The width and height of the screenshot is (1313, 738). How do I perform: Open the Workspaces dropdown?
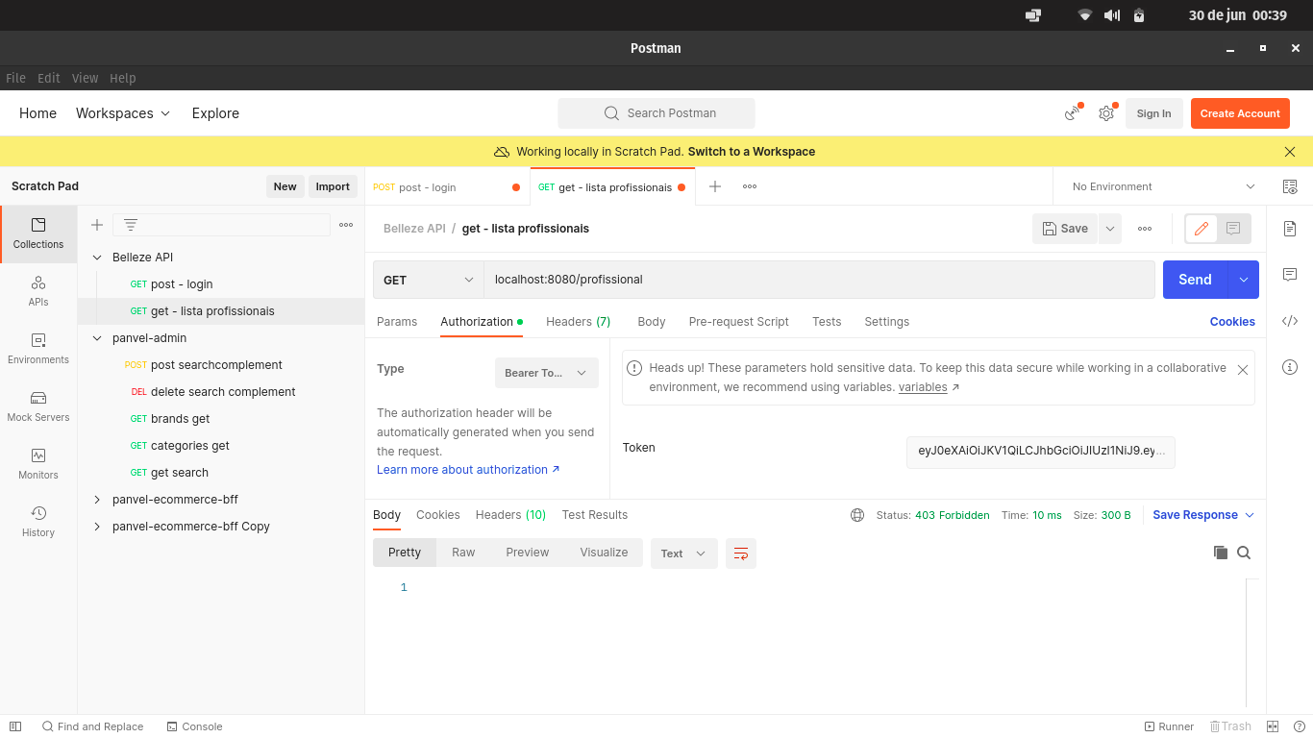pyautogui.click(x=123, y=113)
